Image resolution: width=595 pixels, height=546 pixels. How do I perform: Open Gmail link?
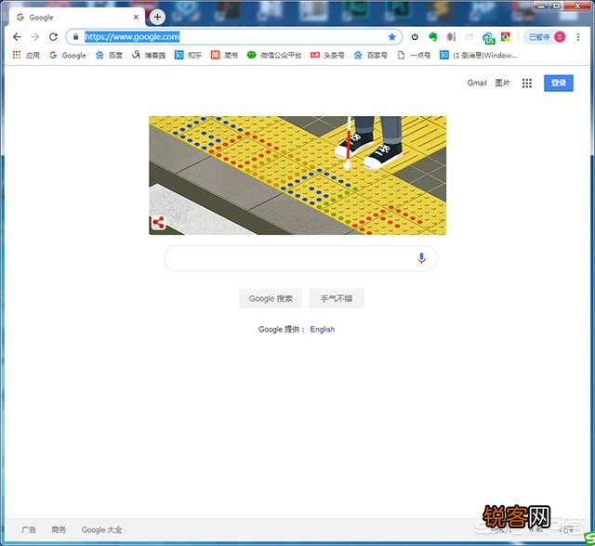pyautogui.click(x=477, y=83)
